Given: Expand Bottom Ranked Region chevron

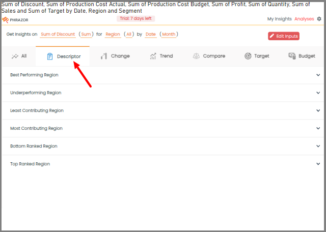Looking at the screenshot, I should (318, 146).
